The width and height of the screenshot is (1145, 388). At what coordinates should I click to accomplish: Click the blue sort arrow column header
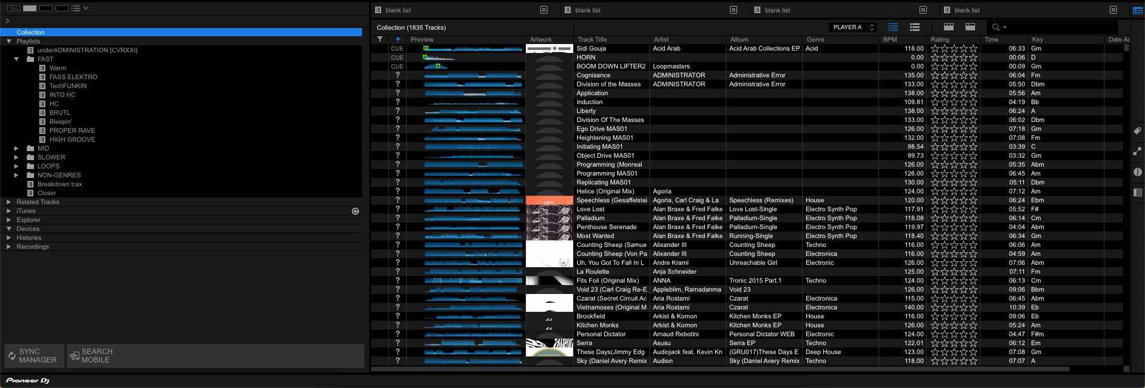click(398, 39)
